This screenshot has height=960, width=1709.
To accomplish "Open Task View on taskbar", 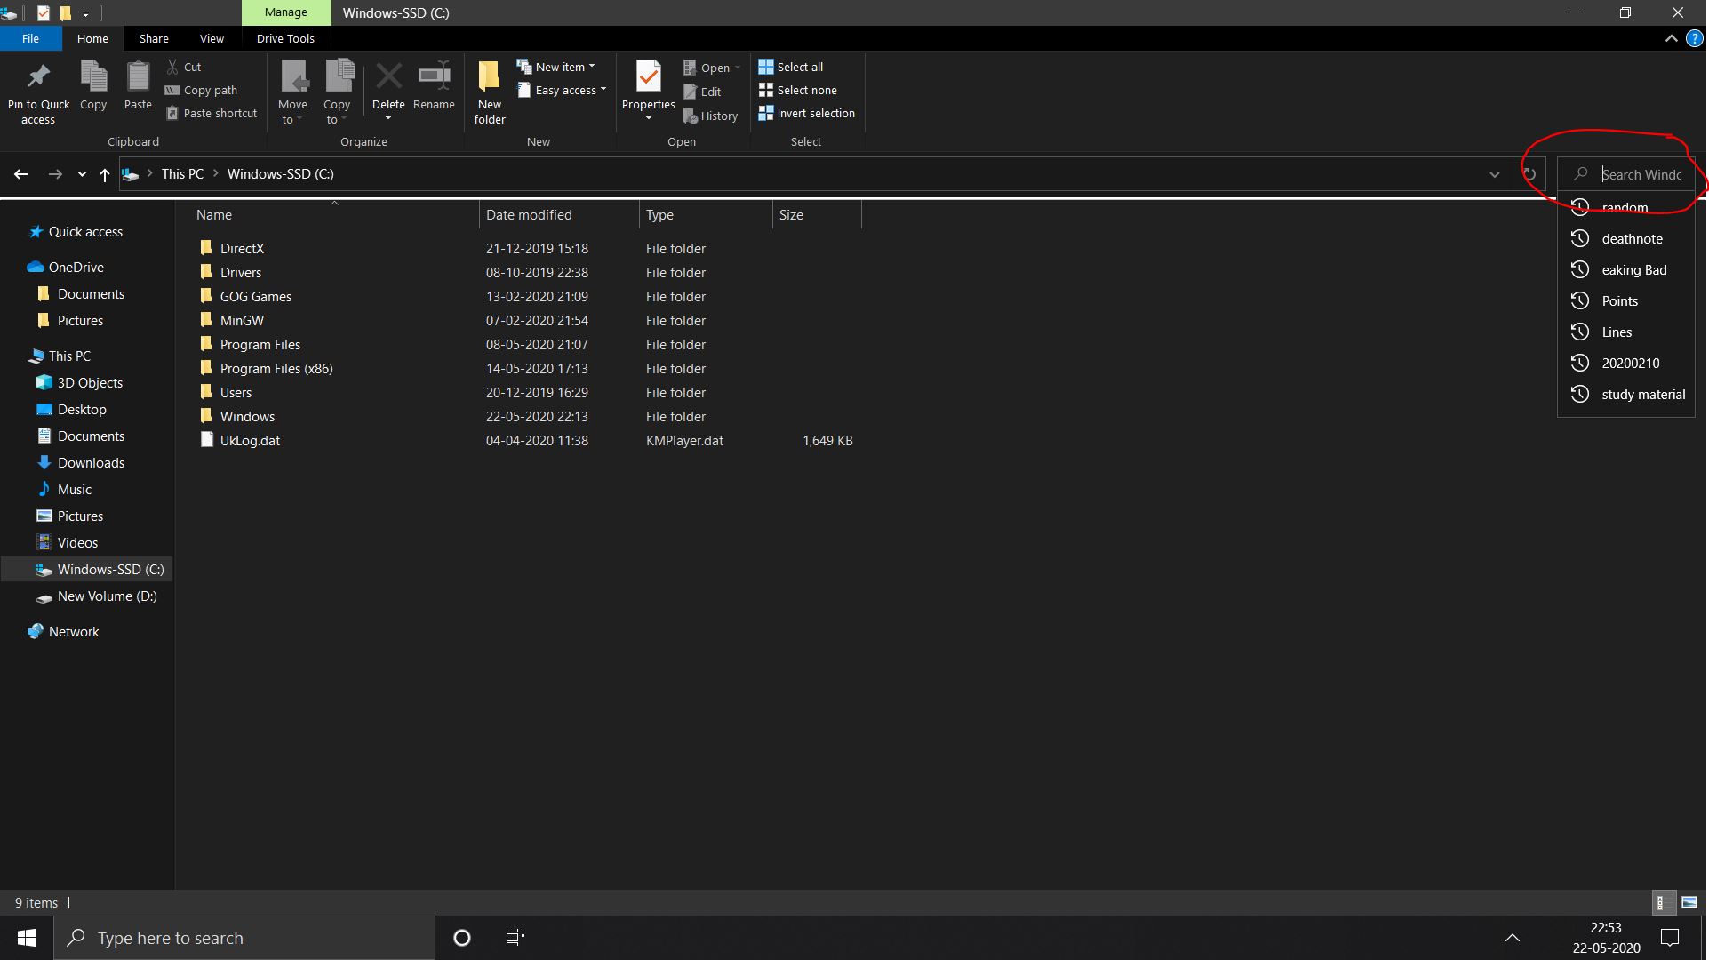I will tap(515, 938).
